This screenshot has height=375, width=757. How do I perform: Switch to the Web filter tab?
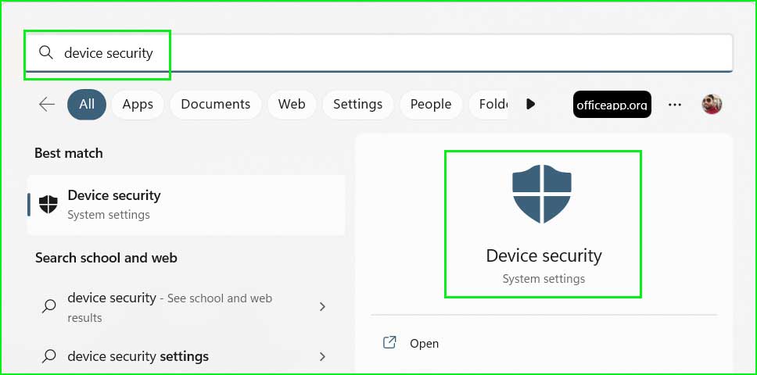click(292, 104)
